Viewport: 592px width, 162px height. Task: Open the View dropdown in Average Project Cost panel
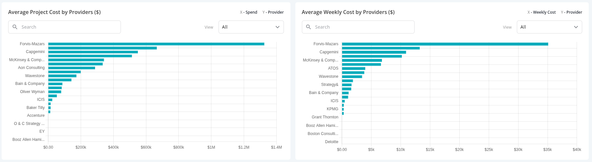tap(251, 27)
